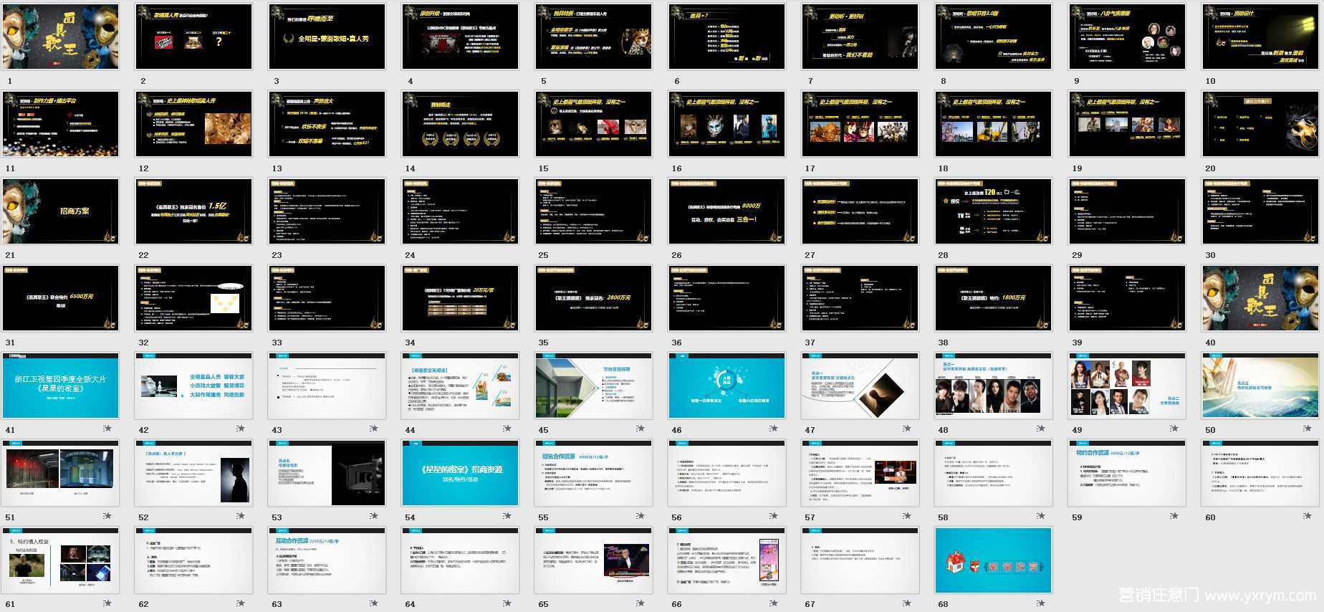
Task: Select slide 48 with the celebrity photo row
Action: pos(994,386)
